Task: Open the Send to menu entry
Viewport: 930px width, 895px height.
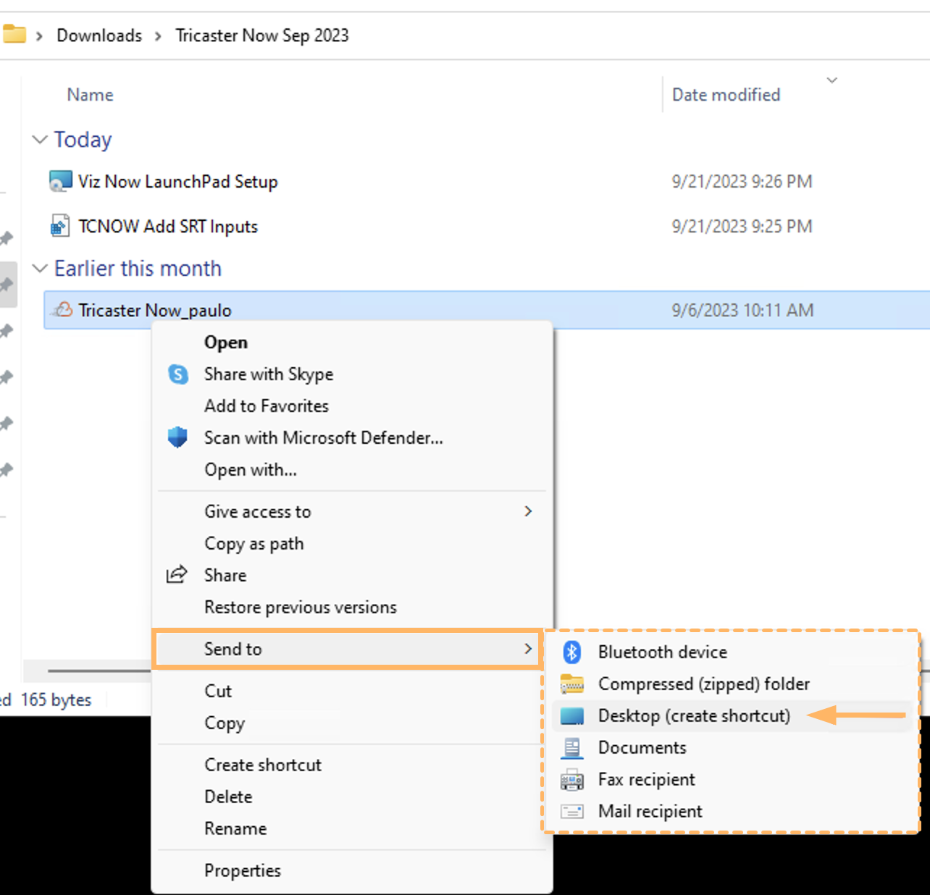Action: point(348,649)
